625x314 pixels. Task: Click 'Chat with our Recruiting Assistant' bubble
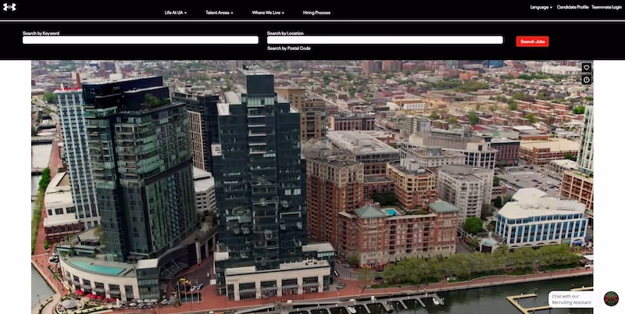pos(573,299)
